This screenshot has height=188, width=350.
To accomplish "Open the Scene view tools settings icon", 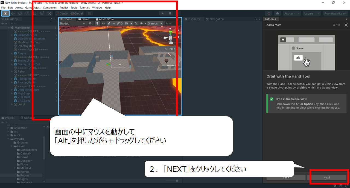I will [x=136, y=24].
